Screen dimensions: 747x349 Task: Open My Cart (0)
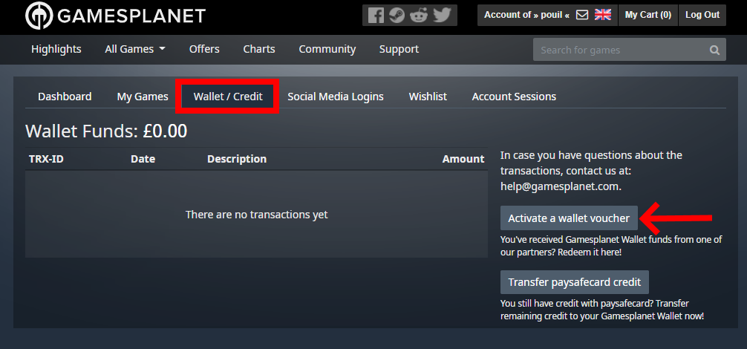(647, 15)
